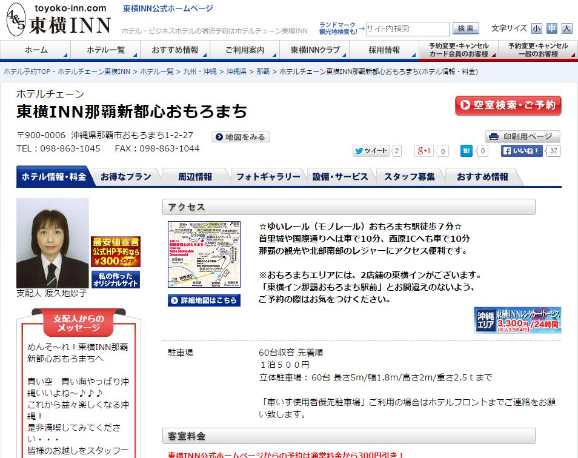Image resolution: width=578 pixels, height=458 pixels.
Task: Click the 支配人 渡久地妙子 caption text
Action: (x=51, y=293)
